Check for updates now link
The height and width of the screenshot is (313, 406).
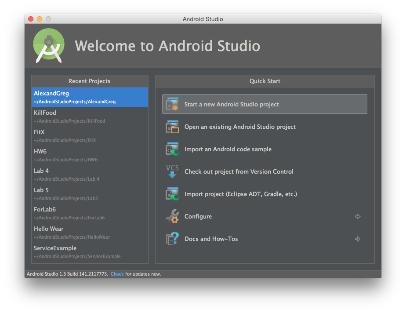(117, 274)
